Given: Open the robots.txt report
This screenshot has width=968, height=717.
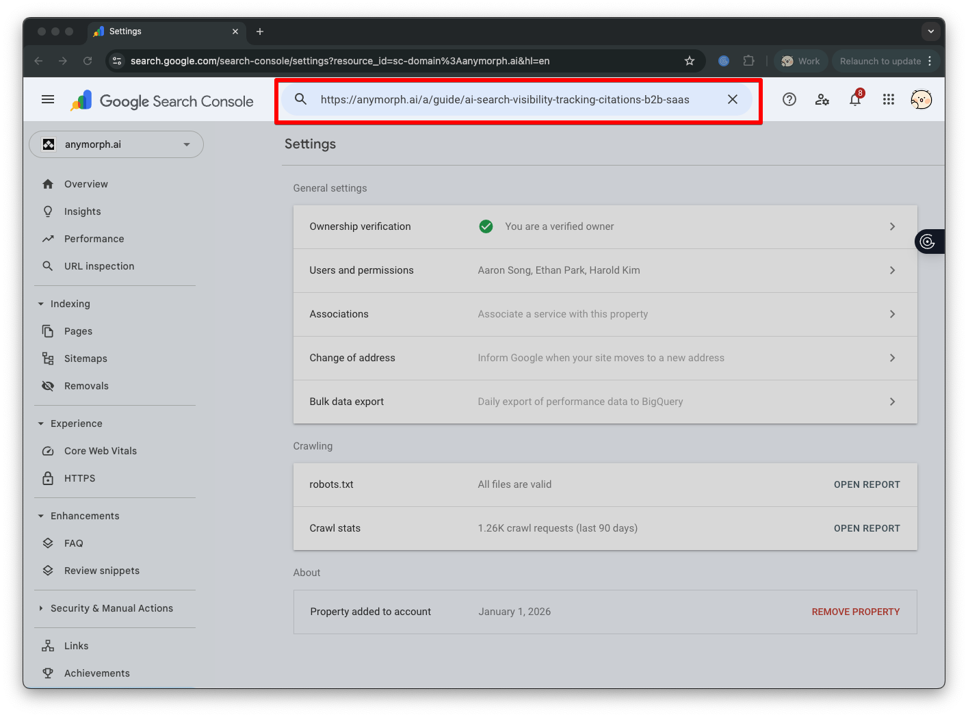Looking at the screenshot, I should pyautogui.click(x=867, y=484).
